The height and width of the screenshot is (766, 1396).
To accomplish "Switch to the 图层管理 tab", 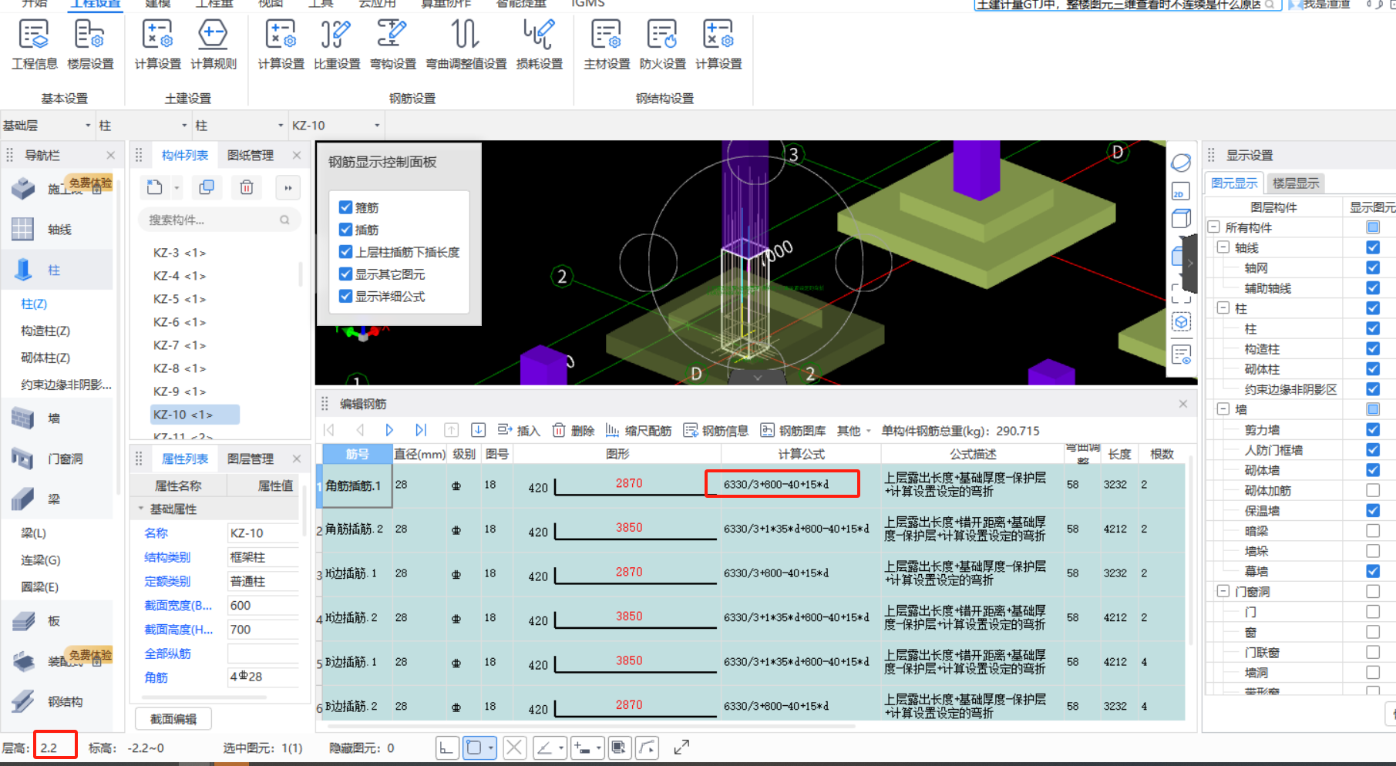I will coord(251,459).
